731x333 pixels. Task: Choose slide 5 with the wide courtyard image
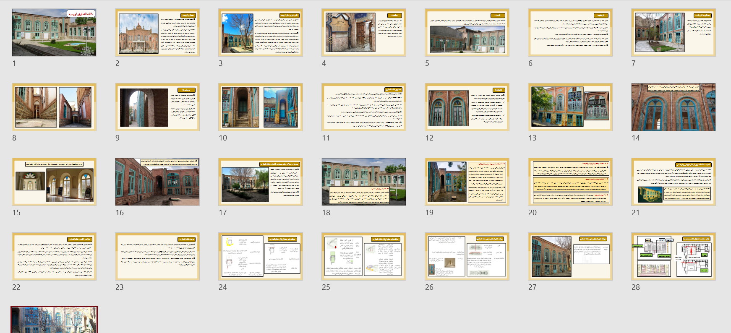tap(467, 33)
